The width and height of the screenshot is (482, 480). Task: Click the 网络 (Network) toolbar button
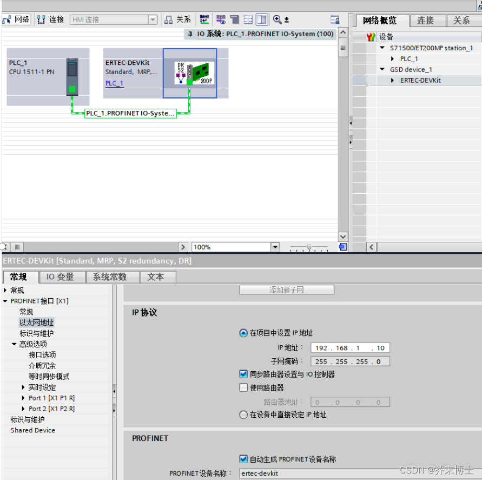click(16, 19)
